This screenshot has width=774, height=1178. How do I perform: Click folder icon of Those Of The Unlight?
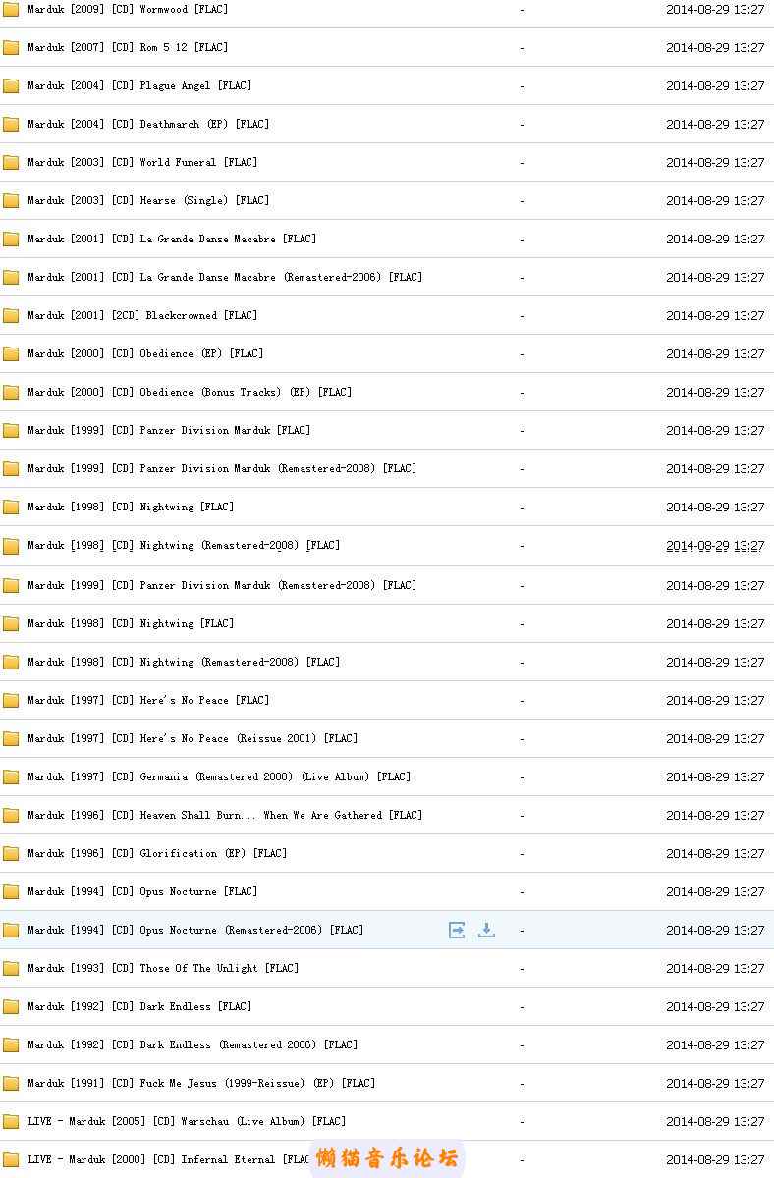(x=11, y=968)
